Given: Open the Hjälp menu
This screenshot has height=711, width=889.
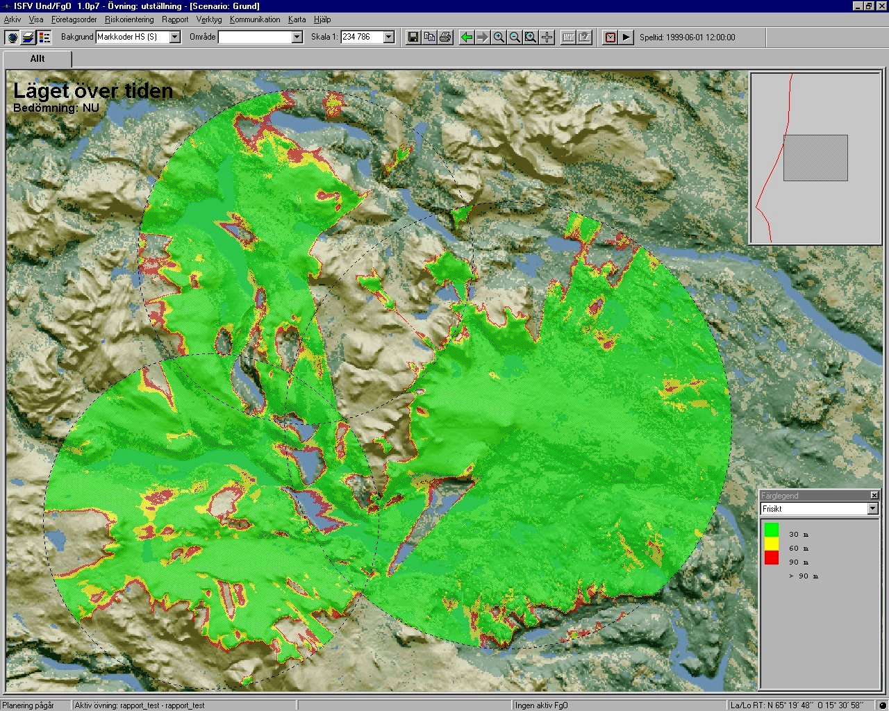Looking at the screenshot, I should [322, 19].
